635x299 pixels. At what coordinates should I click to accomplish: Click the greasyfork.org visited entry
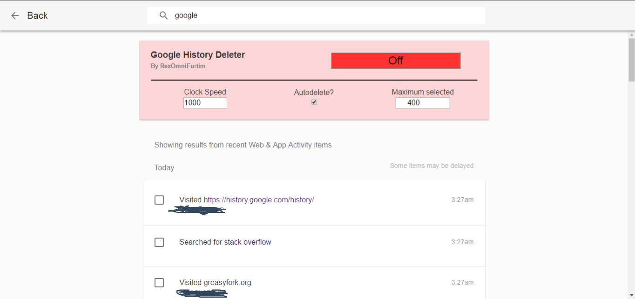215,282
